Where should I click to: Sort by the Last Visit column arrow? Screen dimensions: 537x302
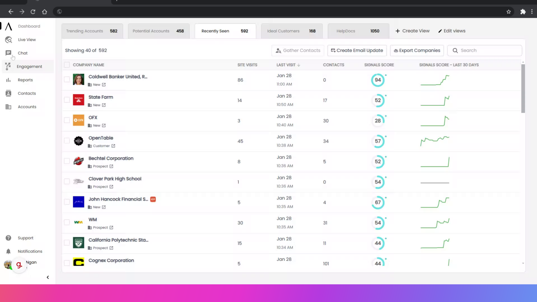pyautogui.click(x=299, y=65)
